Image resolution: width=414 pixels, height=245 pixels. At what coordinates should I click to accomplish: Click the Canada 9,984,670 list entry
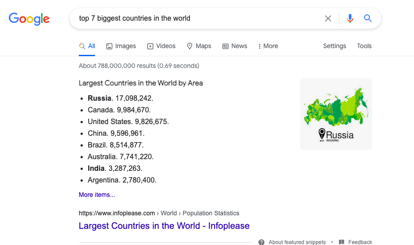point(119,110)
